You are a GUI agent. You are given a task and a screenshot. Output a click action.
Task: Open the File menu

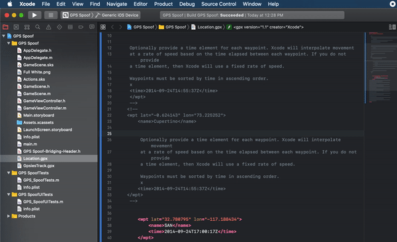click(46, 4)
